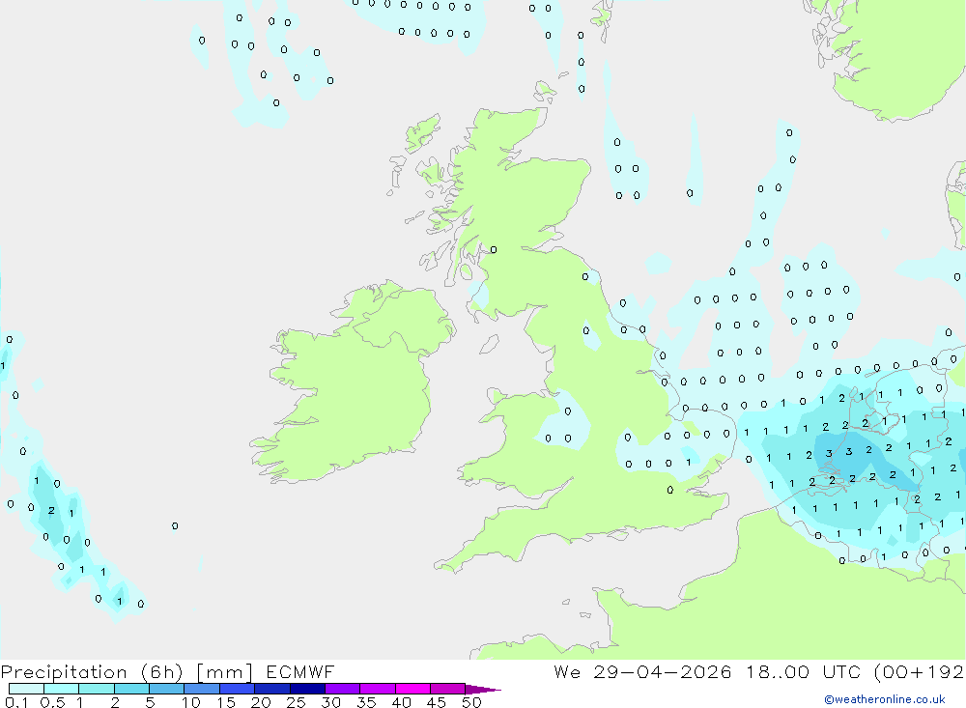This screenshot has height=708, width=966.
Task: Click the '45' legend scale value
Action: tap(437, 702)
